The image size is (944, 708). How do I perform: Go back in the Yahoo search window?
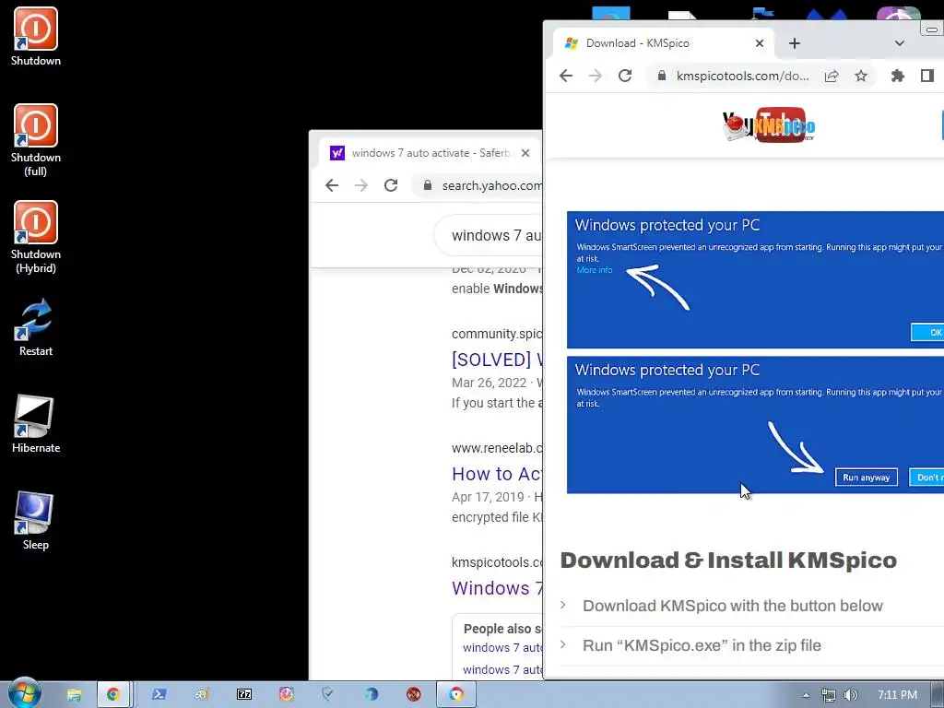point(332,185)
